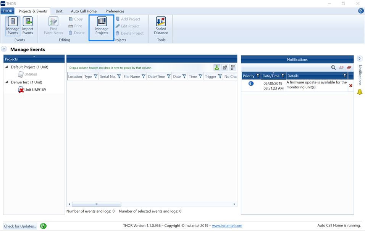The height and width of the screenshot is (231, 365).
Task: Open Manage Projects in the ribbon
Action: (x=102, y=26)
